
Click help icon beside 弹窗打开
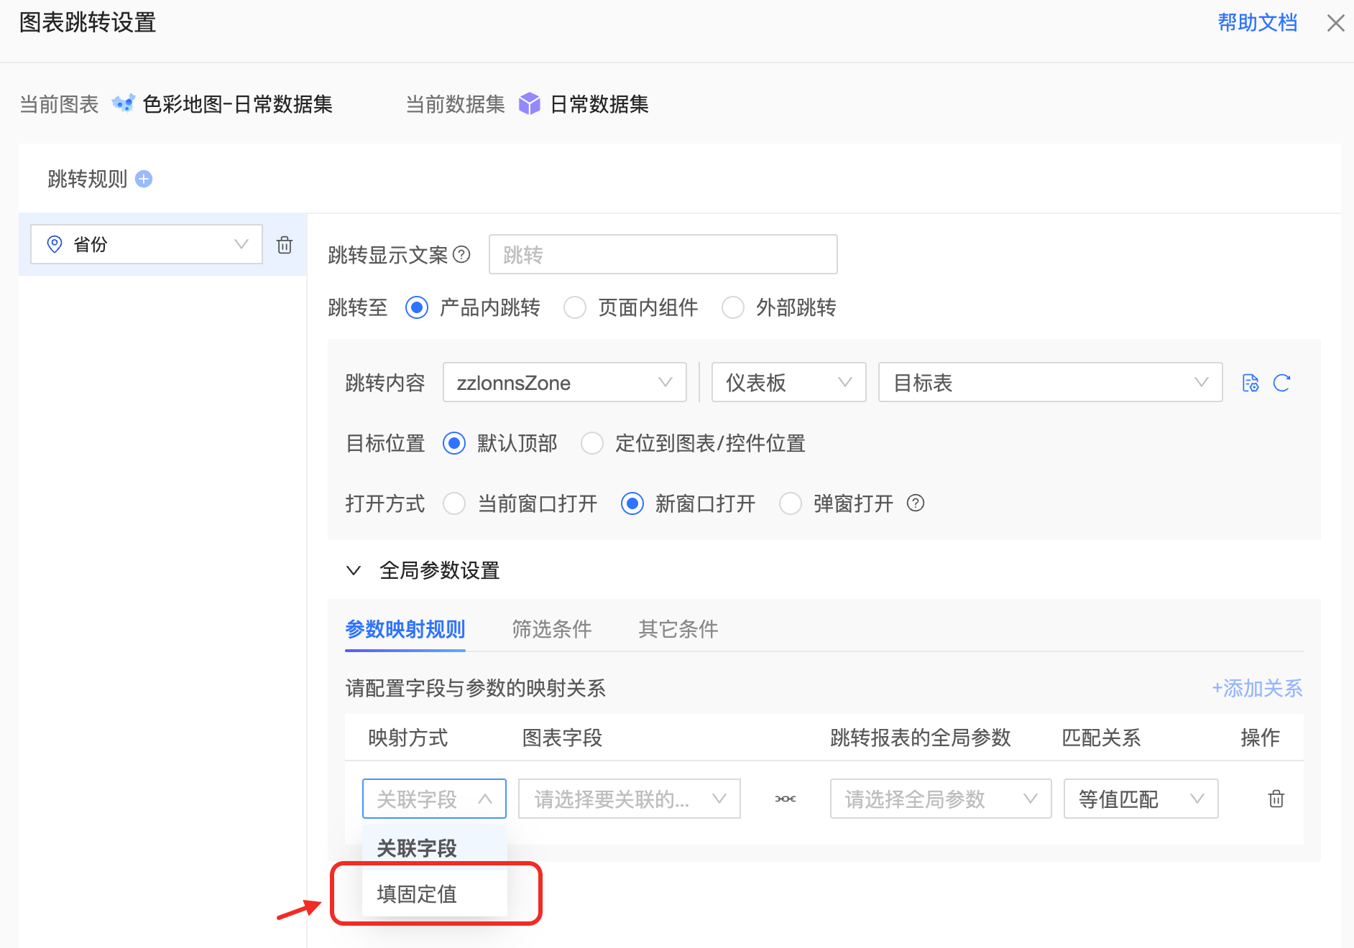click(916, 503)
